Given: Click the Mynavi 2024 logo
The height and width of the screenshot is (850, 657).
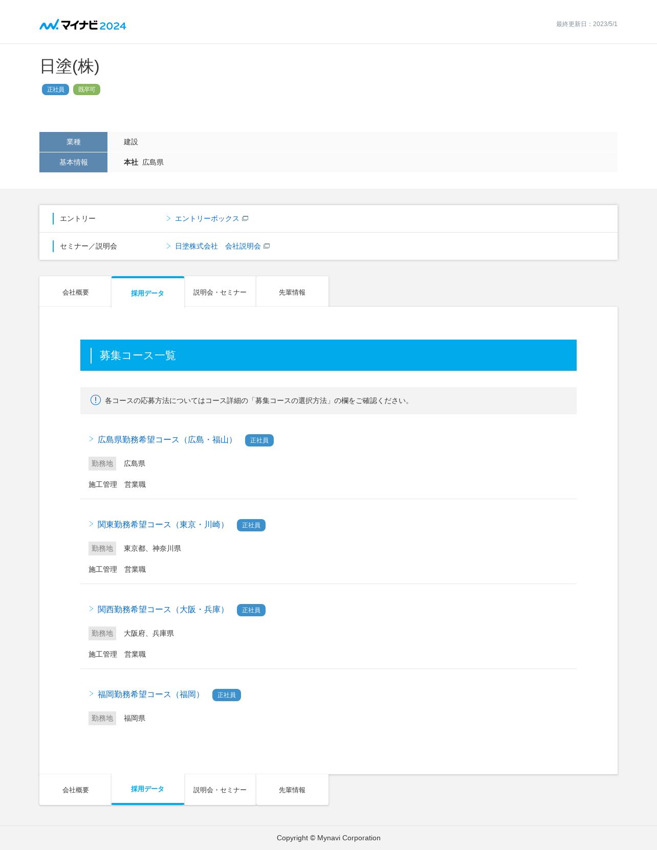Looking at the screenshot, I should (83, 25).
